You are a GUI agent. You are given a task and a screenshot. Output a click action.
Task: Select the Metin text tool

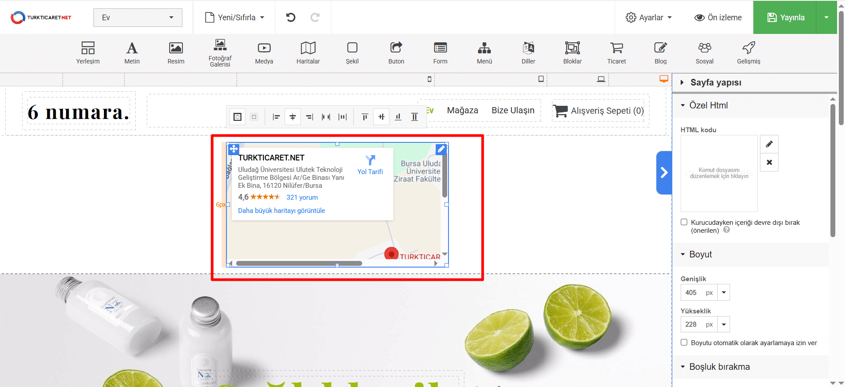132,53
